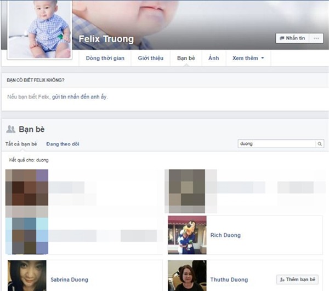Open the Rich Duong name link

[x=225, y=235]
